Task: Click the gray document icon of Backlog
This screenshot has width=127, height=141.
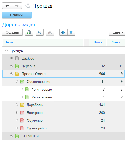Action: [17, 58]
